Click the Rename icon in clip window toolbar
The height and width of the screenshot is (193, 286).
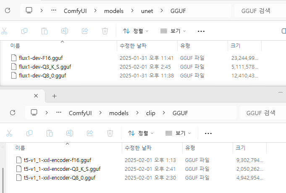click(x=70, y=133)
